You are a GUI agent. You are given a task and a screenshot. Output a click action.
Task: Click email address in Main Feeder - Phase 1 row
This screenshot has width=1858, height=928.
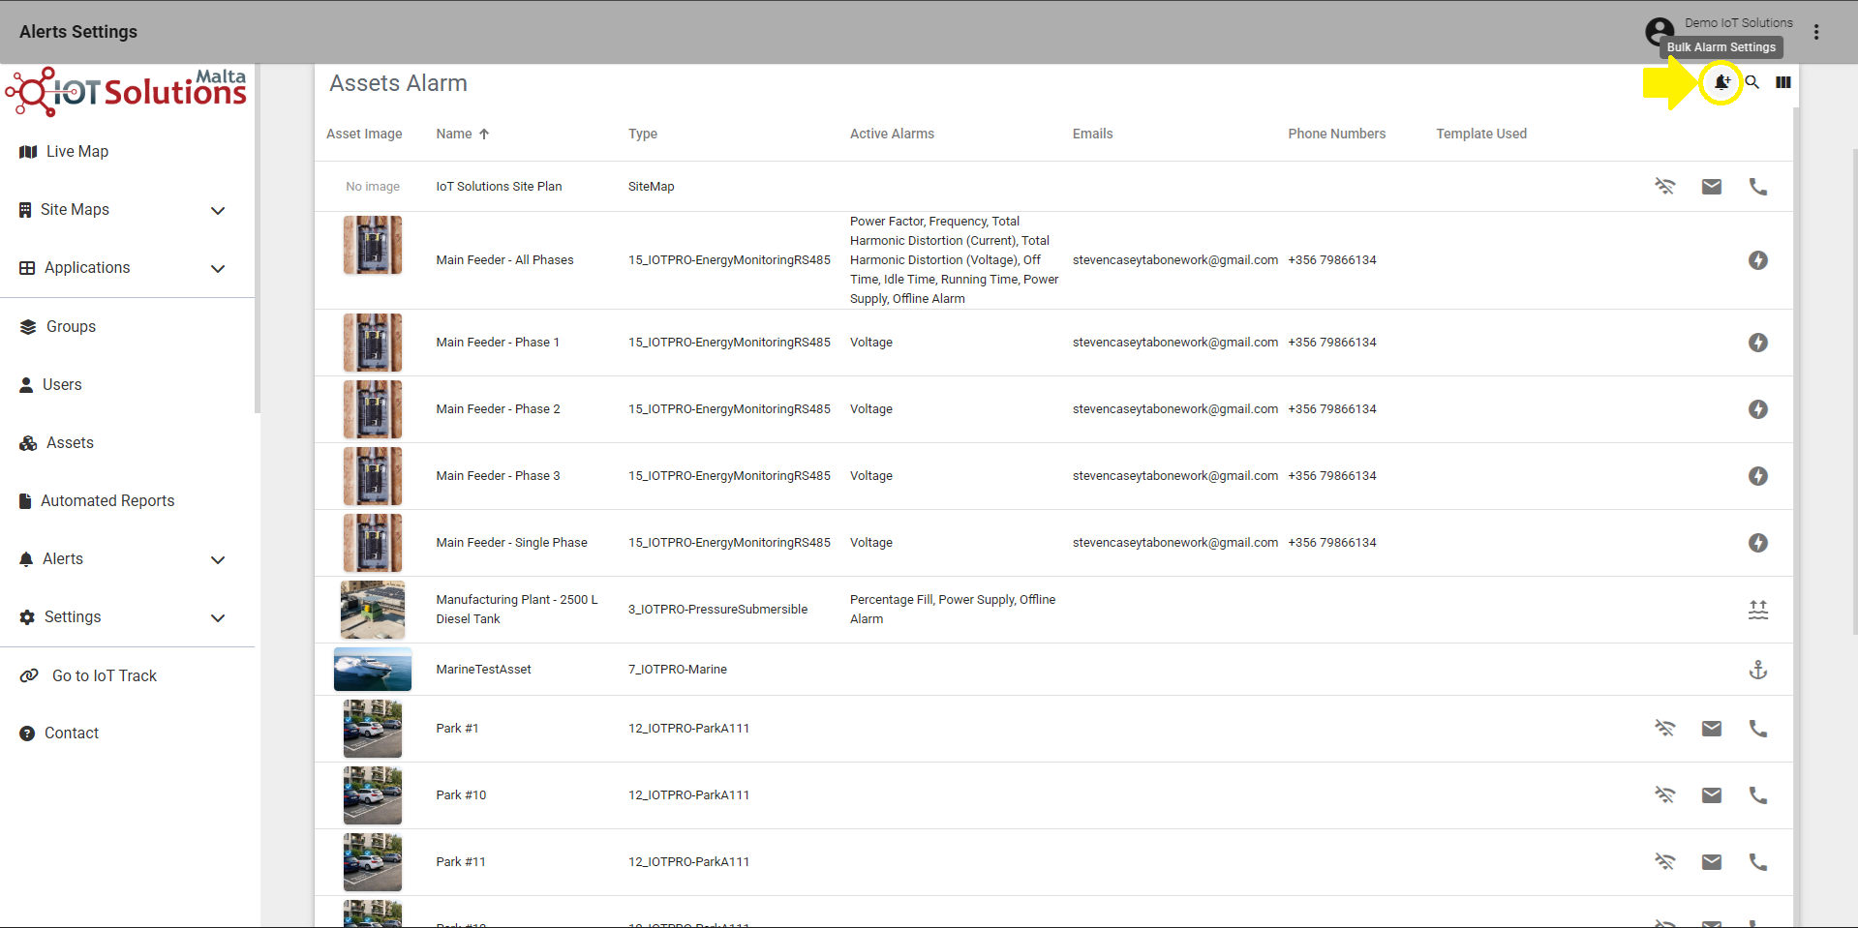[x=1175, y=343]
